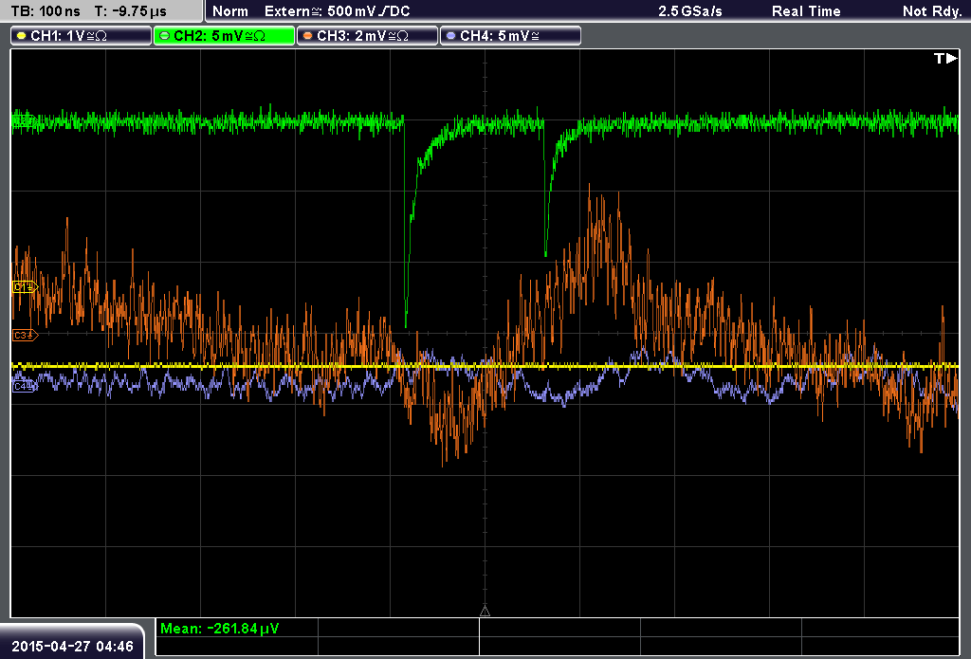This screenshot has height=659, width=971.
Task: Click the yellow CH1 color dot
Action: (22, 36)
